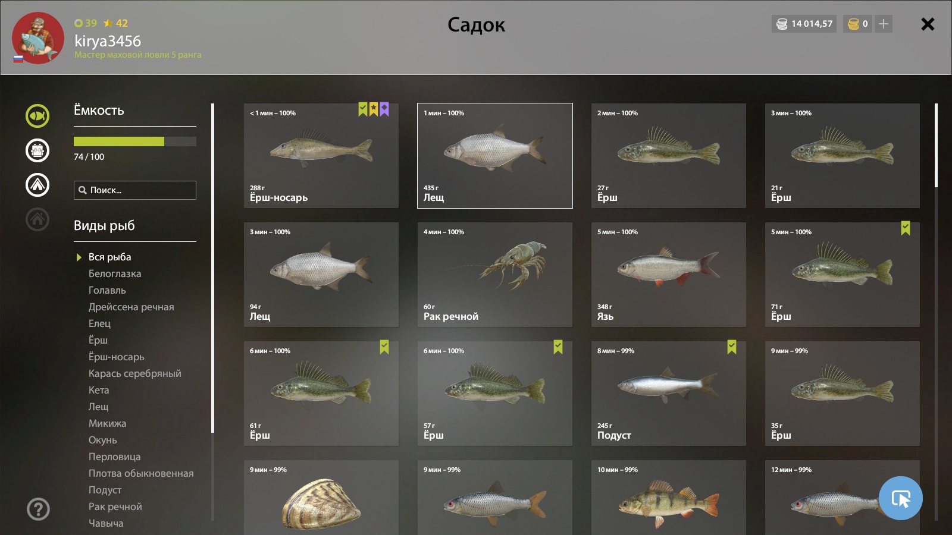Select the tent camp sidebar icon
This screenshot has height=535, width=952.
(37, 185)
